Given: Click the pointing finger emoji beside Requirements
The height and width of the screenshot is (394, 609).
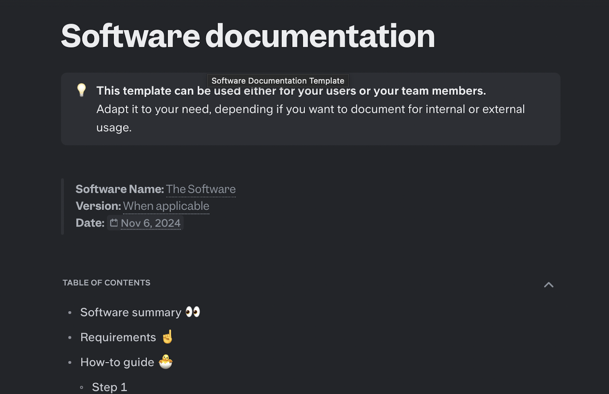Looking at the screenshot, I should pyautogui.click(x=167, y=337).
